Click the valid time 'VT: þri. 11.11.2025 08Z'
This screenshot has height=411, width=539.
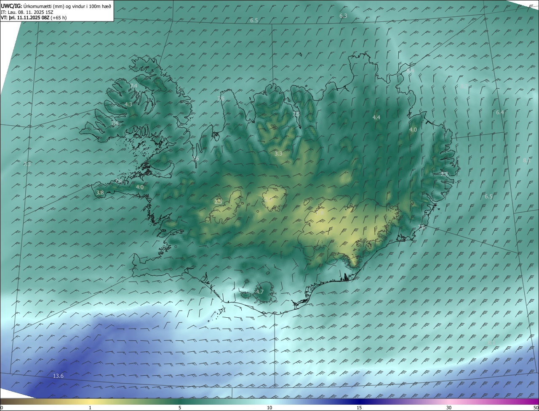[25, 17]
